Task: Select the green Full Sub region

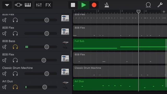Action: 120,44
